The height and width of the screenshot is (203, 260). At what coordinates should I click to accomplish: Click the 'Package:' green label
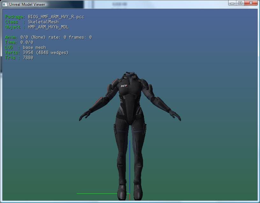coord(15,17)
